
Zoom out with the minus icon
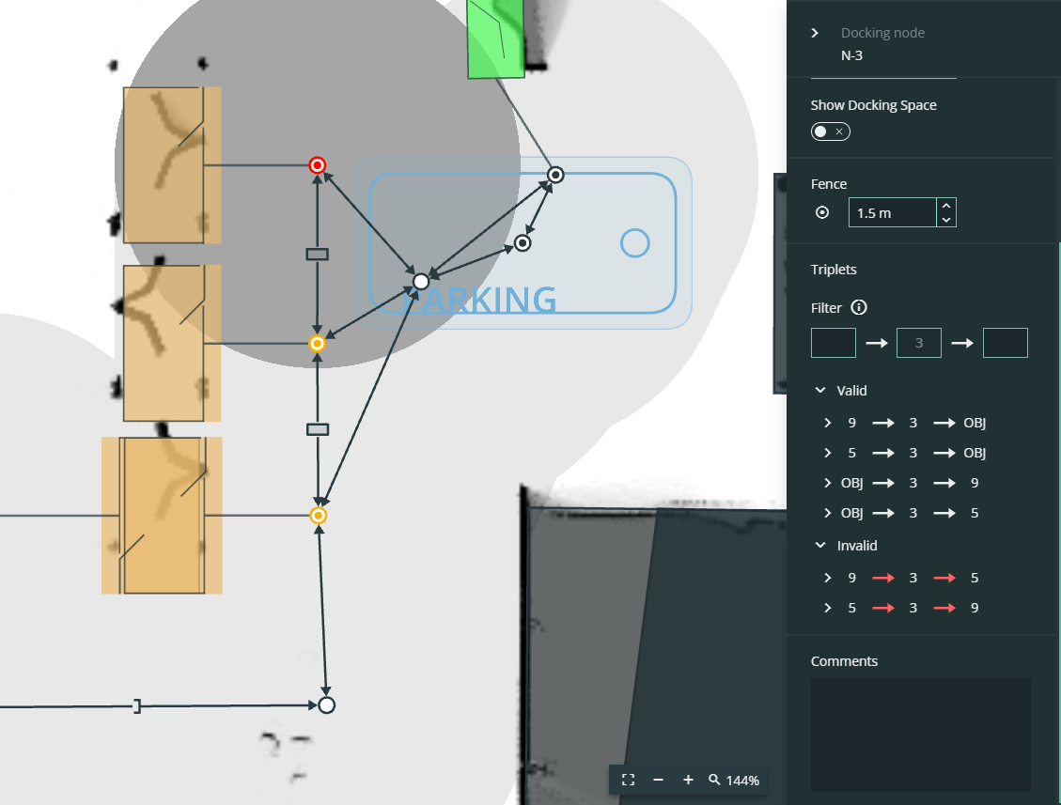pos(658,780)
